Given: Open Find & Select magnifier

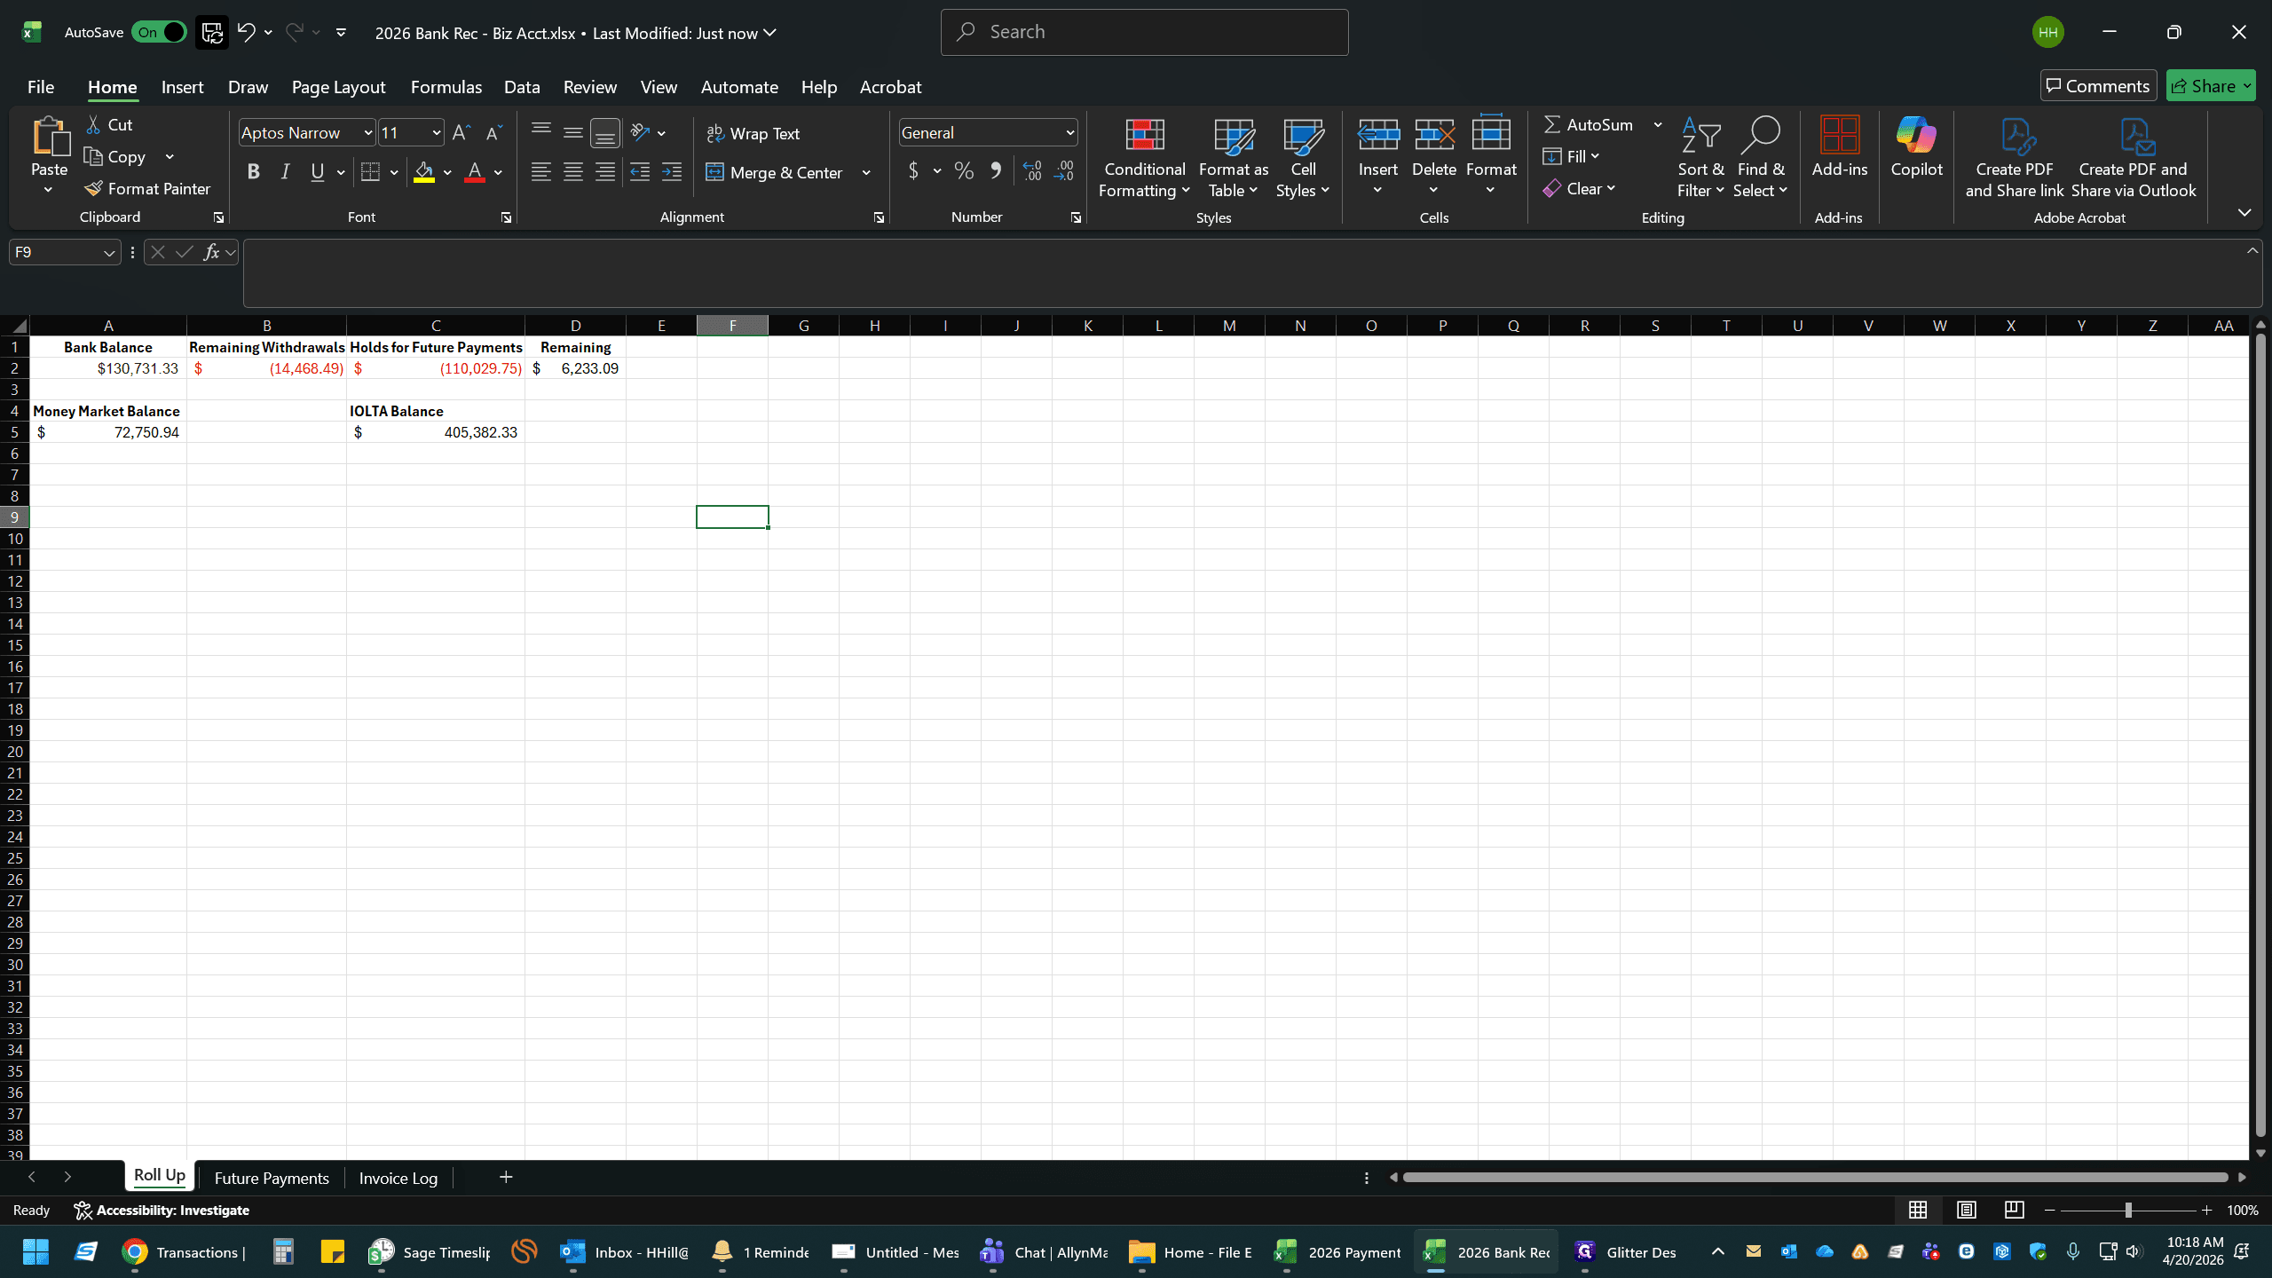Looking at the screenshot, I should 1761,158.
